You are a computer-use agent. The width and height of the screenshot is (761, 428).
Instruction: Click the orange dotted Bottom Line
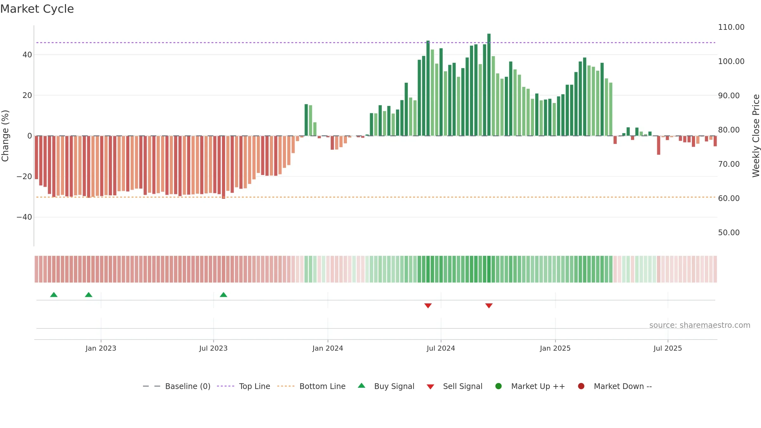[376, 197]
